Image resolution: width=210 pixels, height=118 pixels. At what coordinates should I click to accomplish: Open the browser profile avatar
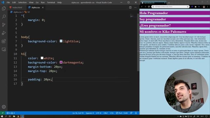tap(204, 7)
